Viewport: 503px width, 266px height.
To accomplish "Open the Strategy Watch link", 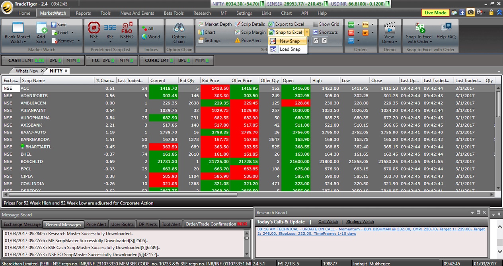I will point(360,222).
